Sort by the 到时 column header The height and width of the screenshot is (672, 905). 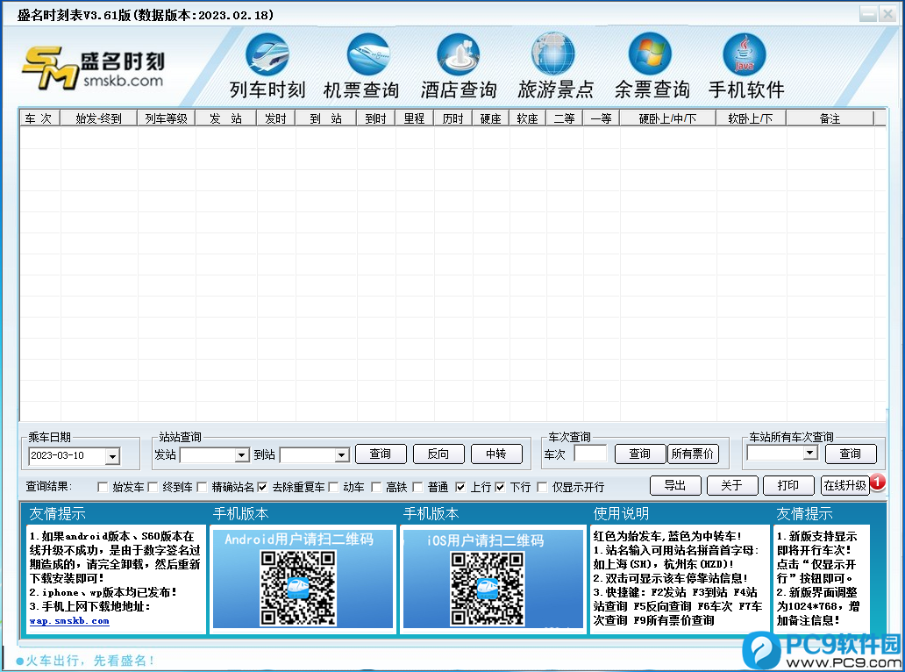click(x=375, y=118)
